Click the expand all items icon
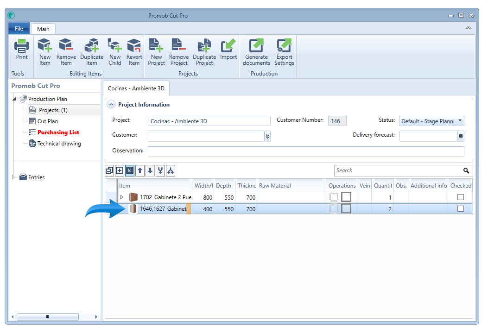The height and width of the screenshot is (327, 488). point(120,170)
